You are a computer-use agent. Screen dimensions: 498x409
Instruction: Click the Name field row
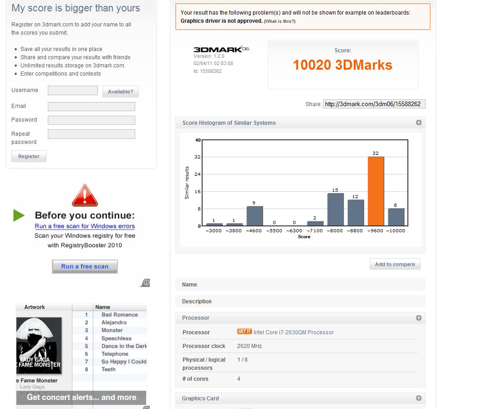(300, 284)
